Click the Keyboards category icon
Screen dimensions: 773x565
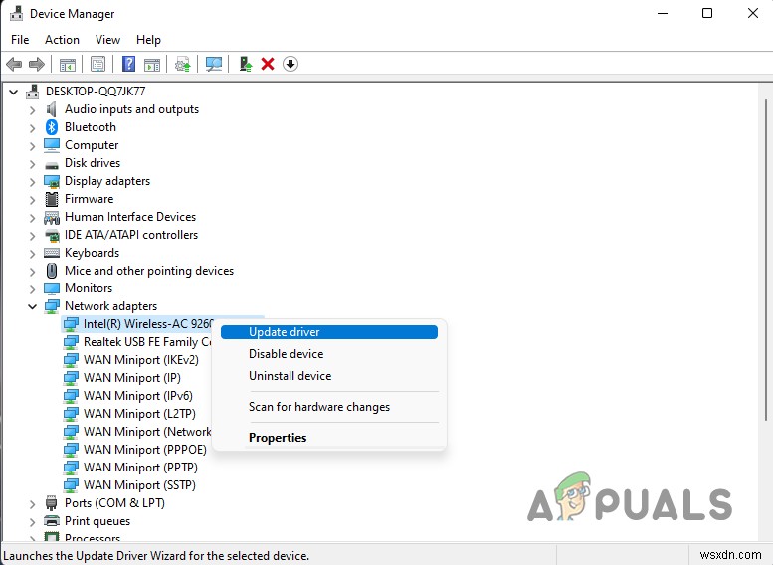[52, 253]
